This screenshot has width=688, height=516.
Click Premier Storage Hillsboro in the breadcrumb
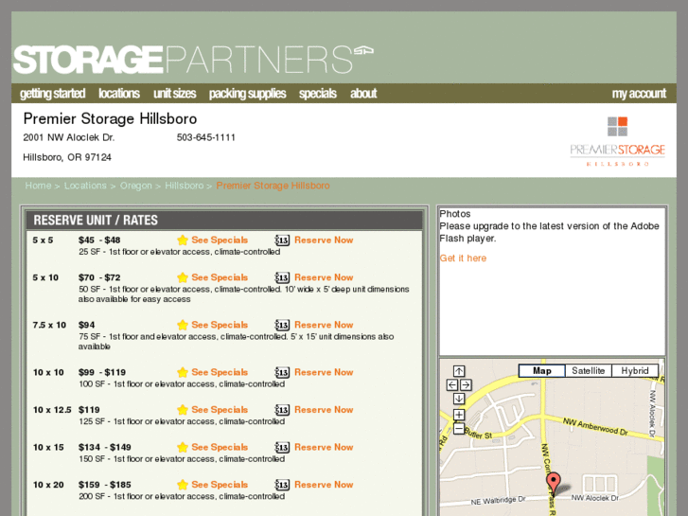tap(273, 186)
